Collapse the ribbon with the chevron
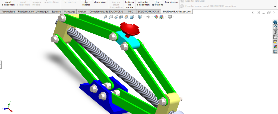The image size is (278, 114). tap(275, 7)
